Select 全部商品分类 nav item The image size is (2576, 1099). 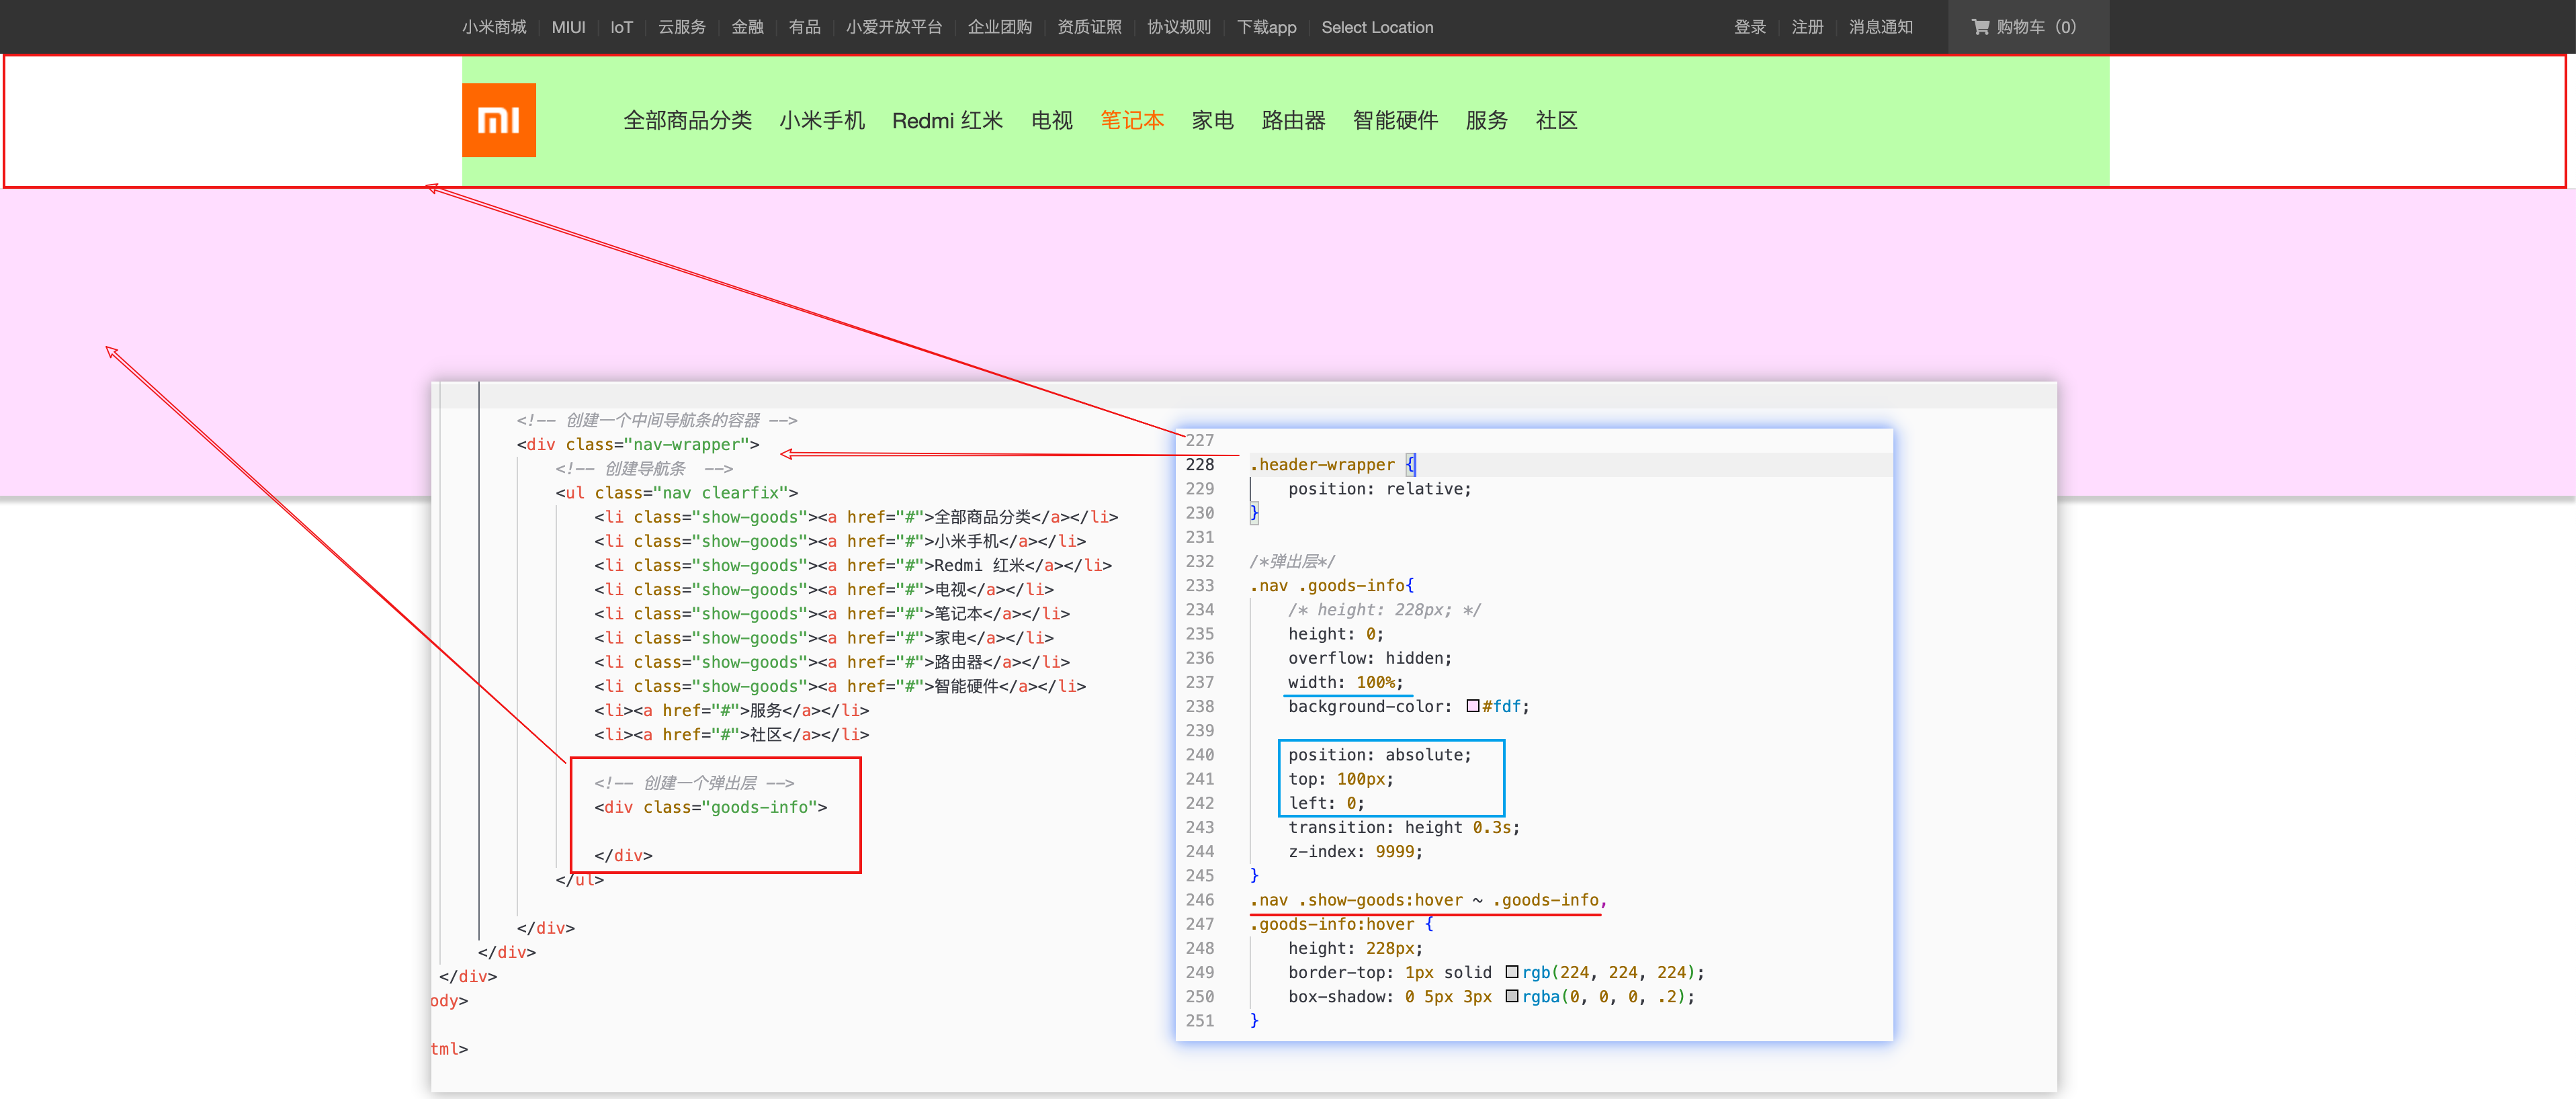[687, 120]
